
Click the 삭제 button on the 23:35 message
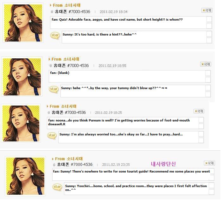coord(209,163)
